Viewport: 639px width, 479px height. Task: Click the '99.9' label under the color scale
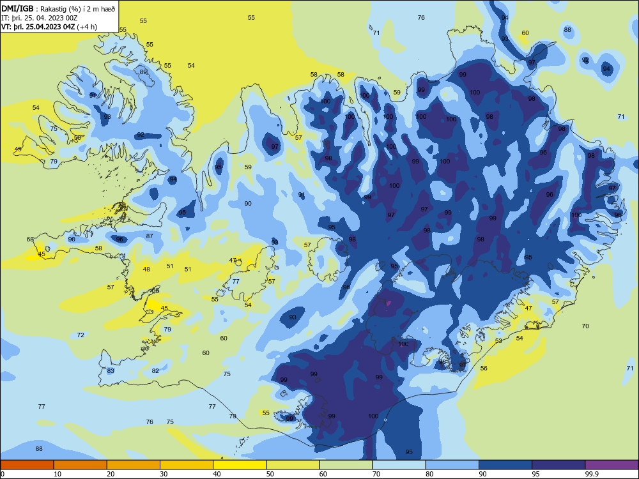tap(592, 474)
